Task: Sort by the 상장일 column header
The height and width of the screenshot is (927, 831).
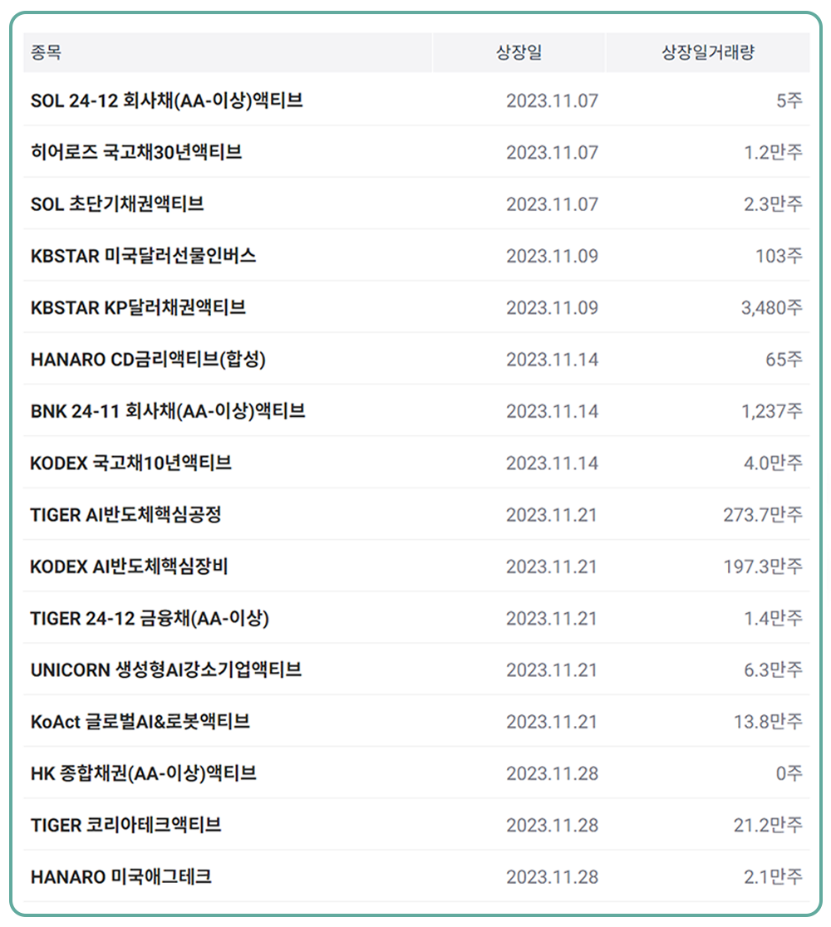Action: [519, 53]
